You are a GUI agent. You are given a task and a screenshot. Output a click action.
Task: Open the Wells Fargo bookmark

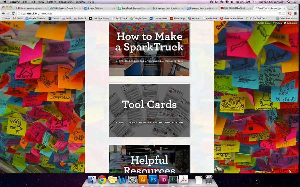click(x=178, y=18)
